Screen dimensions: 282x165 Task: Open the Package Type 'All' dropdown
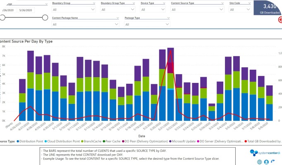pyautogui.click(x=147, y=24)
